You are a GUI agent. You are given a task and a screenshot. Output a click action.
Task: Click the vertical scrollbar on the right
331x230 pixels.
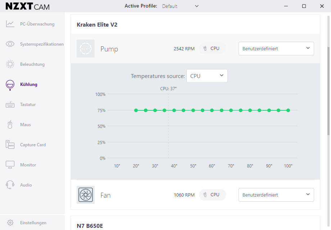[x=328, y=90]
